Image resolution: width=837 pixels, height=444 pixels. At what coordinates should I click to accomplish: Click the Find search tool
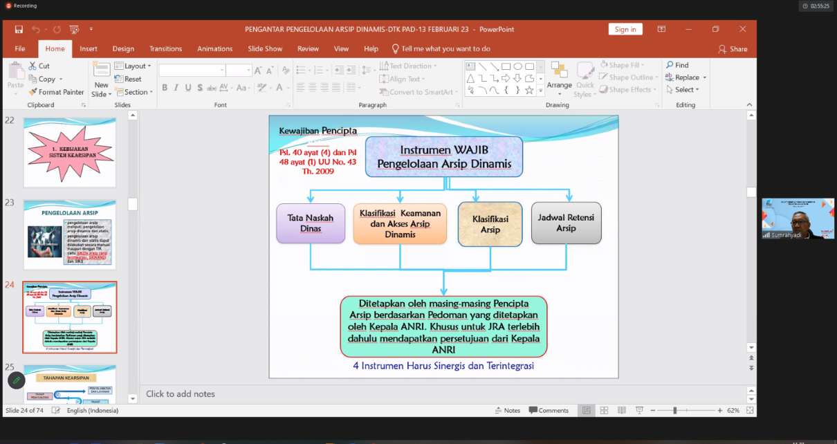click(677, 66)
